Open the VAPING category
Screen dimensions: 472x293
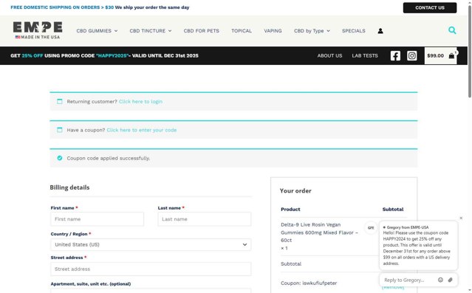tap(273, 31)
